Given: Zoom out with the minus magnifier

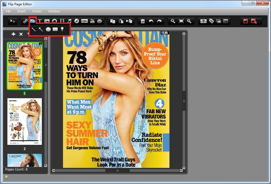Looking at the screenshot, I should [173, 21].
